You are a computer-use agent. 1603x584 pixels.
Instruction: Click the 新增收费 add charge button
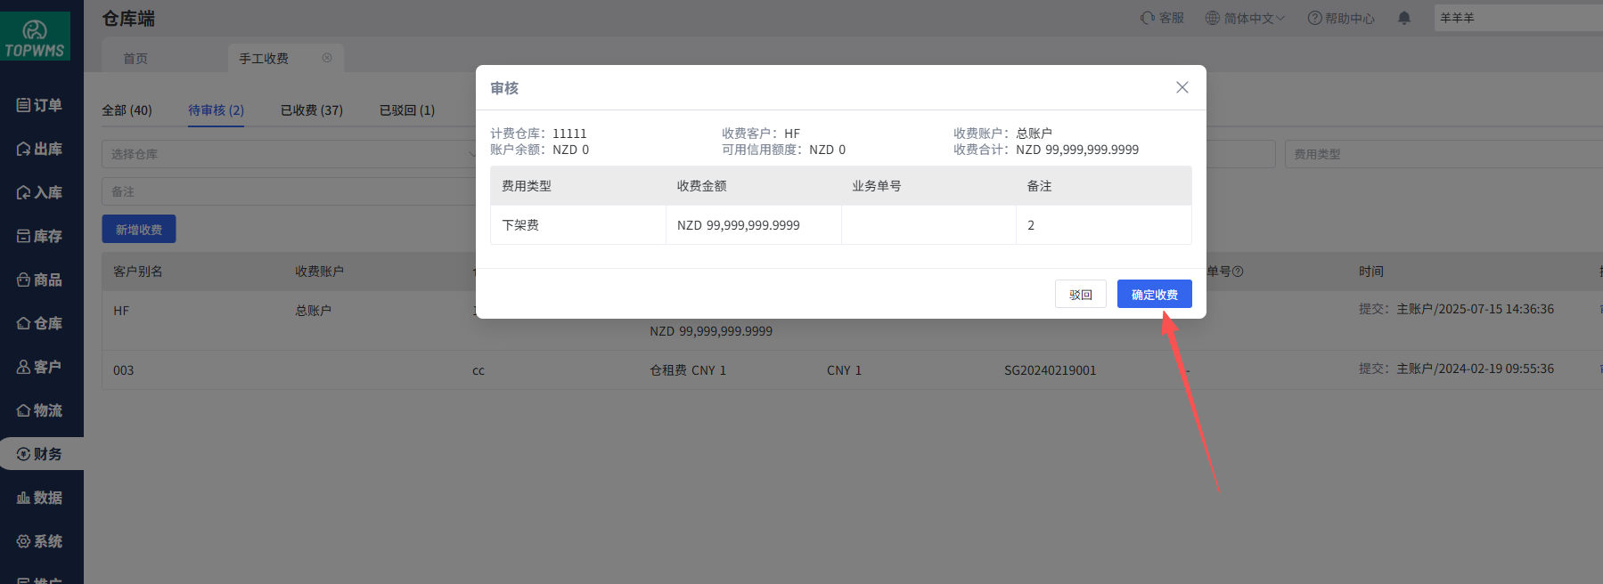pyautogui.click(x=139, y=229)
